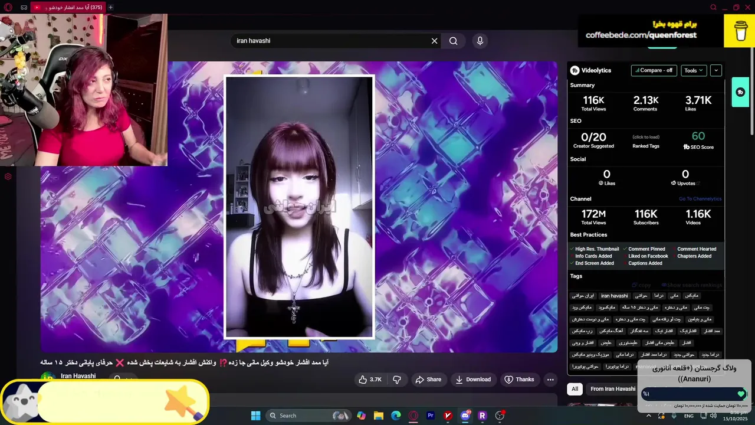Click the magnifier search button
The image size is (755, 425).
(x=453, y=41)
